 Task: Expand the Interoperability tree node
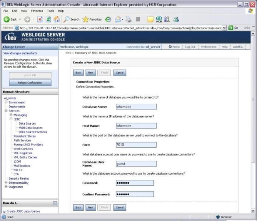(6, 182)
